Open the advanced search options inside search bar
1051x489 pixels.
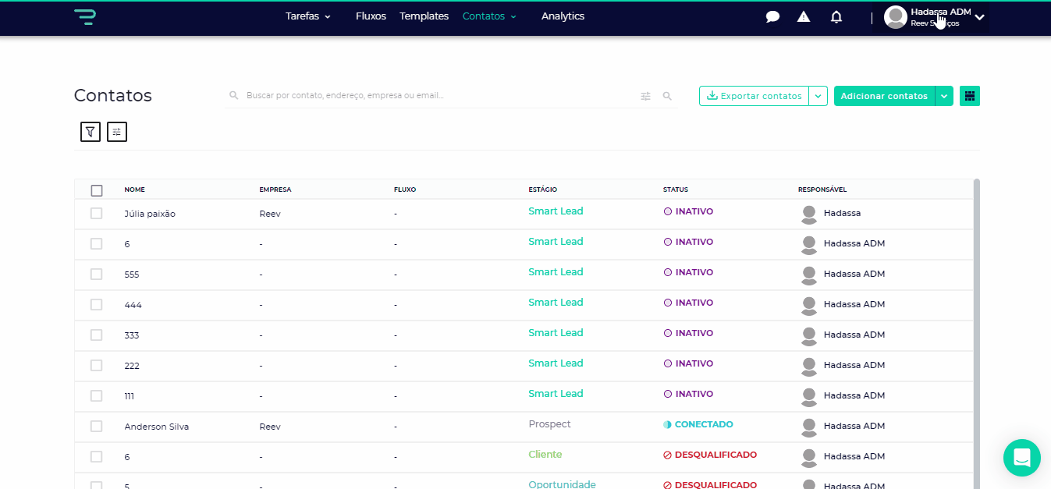click(645, 96)
